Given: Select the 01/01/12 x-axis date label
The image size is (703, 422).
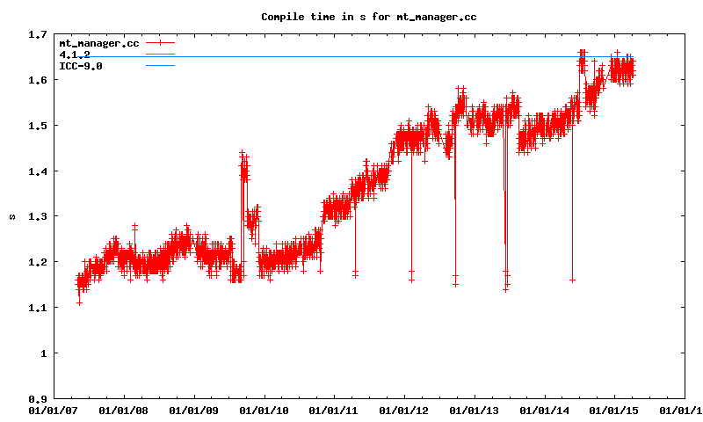Looking at the screenshot, I should pos(403,410).
